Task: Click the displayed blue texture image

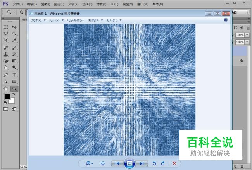Action: (x=129, y=90)
